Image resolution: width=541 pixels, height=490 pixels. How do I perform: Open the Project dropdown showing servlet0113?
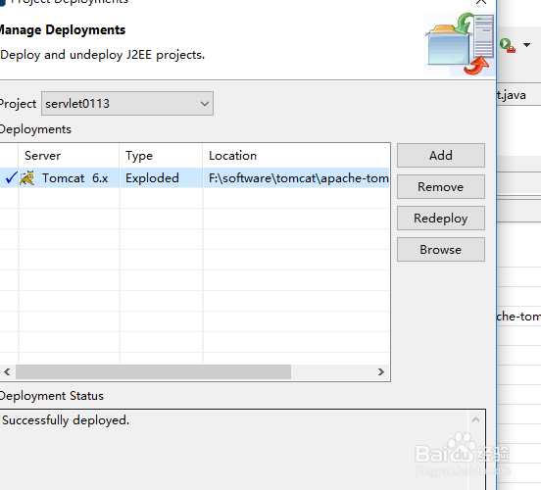click(x=127, y=104)
